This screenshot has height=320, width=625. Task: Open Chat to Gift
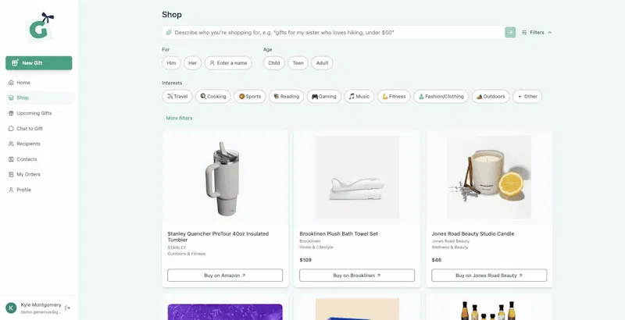pyautogui.click(x=39, y=129)
